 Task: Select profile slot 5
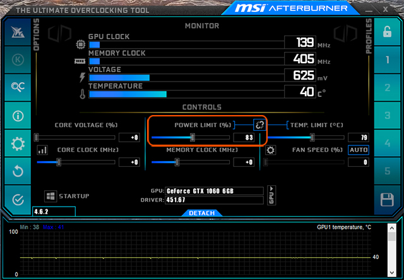pos(387,171)
